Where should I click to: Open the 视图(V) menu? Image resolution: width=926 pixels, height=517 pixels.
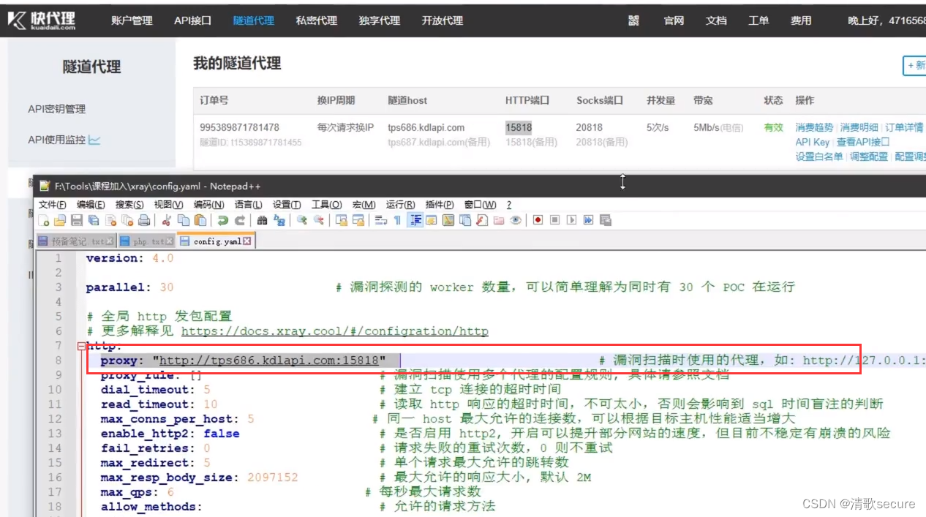(x=168, y=205)
